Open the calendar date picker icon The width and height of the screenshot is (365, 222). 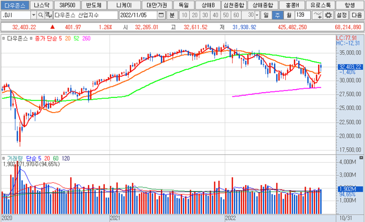click(161, 15)
